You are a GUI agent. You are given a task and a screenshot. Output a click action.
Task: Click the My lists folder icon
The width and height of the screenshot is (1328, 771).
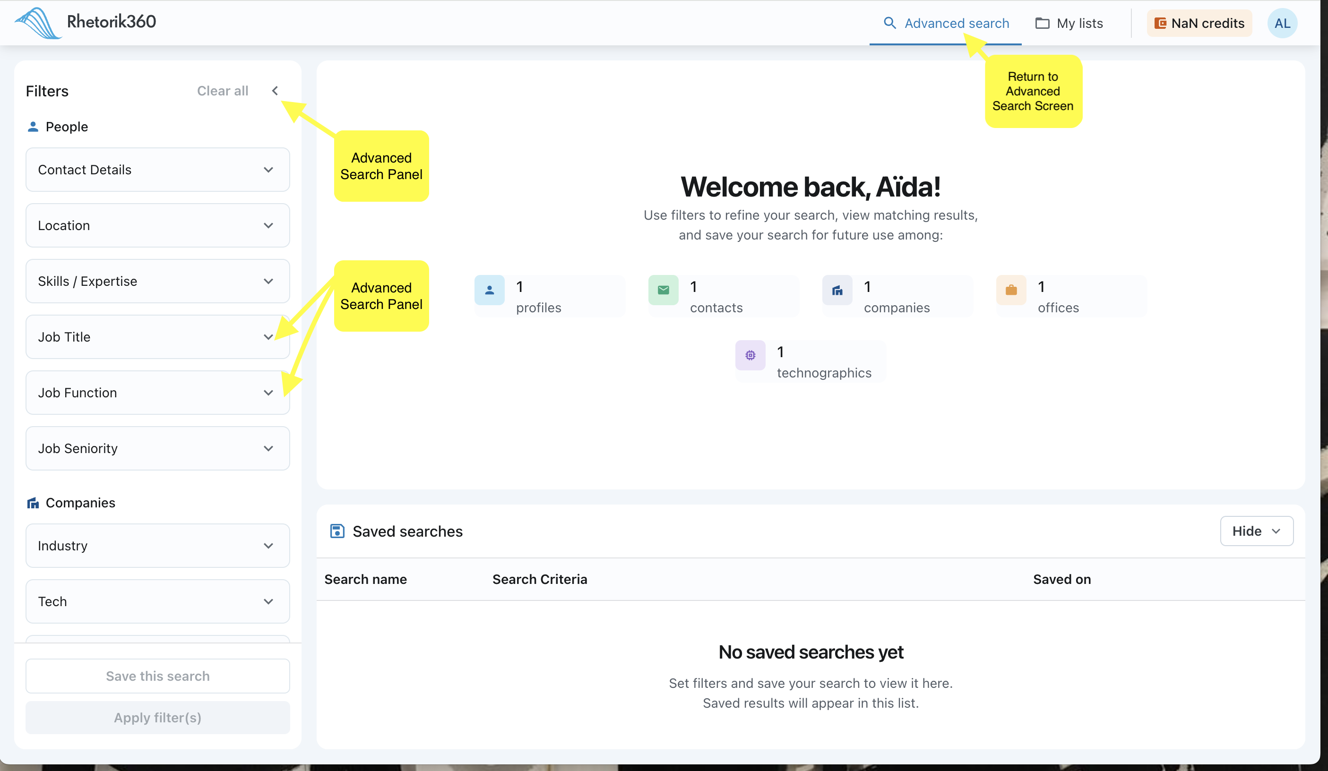click(x=1042, y=23)
